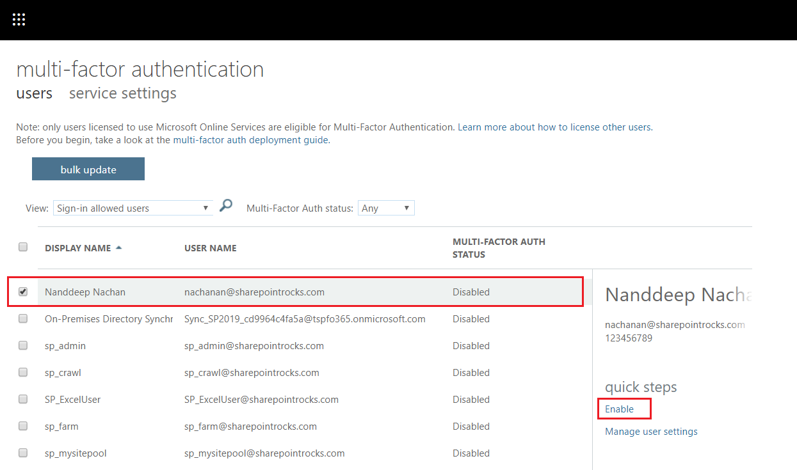Viewport: 797px width, 470px height.
Task: Select the users tab
Action: click(34, 93)
